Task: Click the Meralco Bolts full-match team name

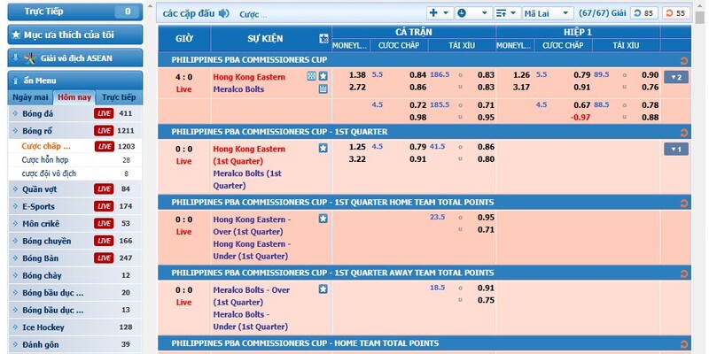Action: [x=238, y=89]
